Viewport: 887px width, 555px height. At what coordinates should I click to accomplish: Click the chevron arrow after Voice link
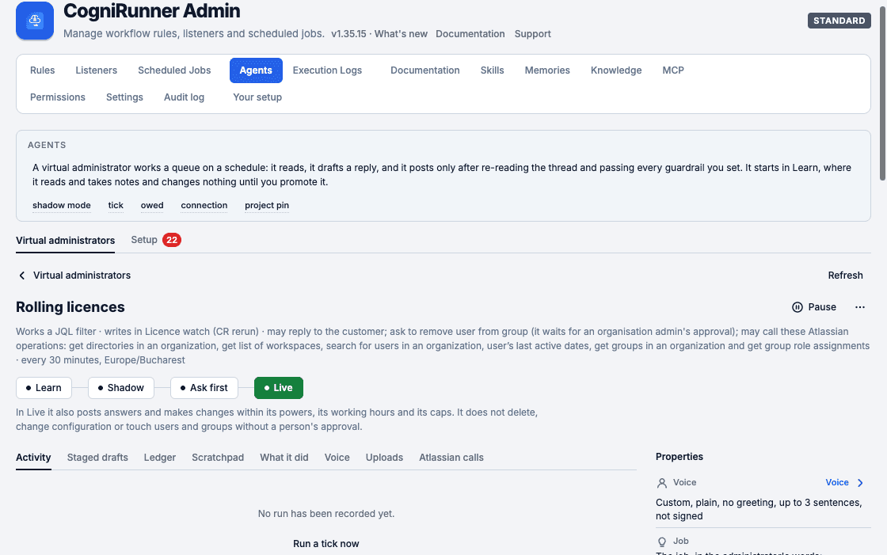pyautogui.click(x=860, y=483)
